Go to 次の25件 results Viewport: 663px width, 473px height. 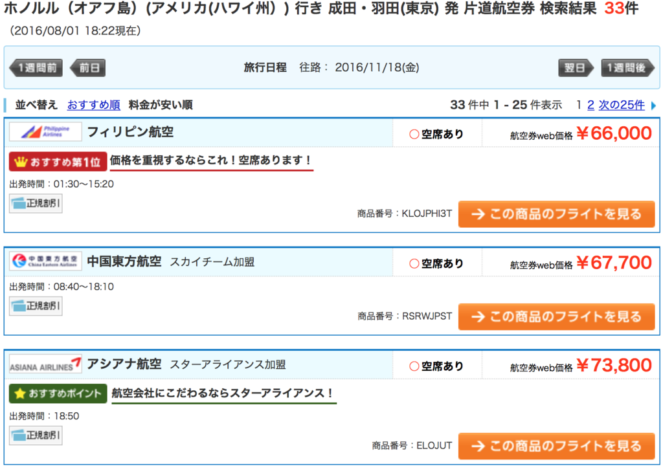pyautogui.click(x=622, y=105)
